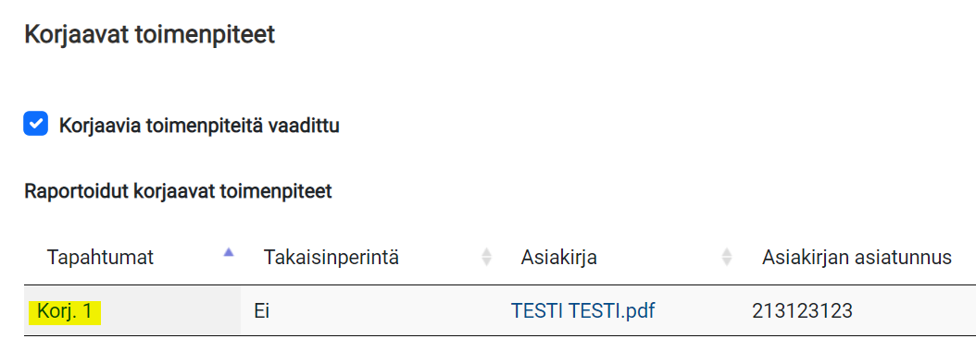Select the down arrow of Takaisinperintä sorter
The height and width of the screenshot is (363, 976).
coord(487,263)
